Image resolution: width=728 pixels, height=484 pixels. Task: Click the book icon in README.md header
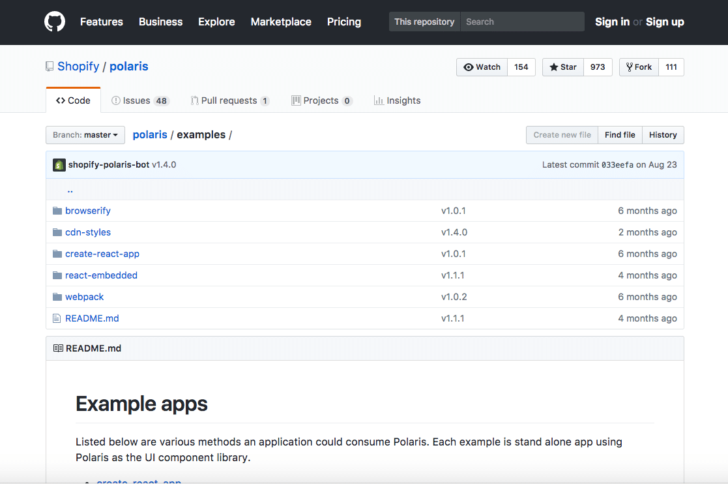coord(58,348)
